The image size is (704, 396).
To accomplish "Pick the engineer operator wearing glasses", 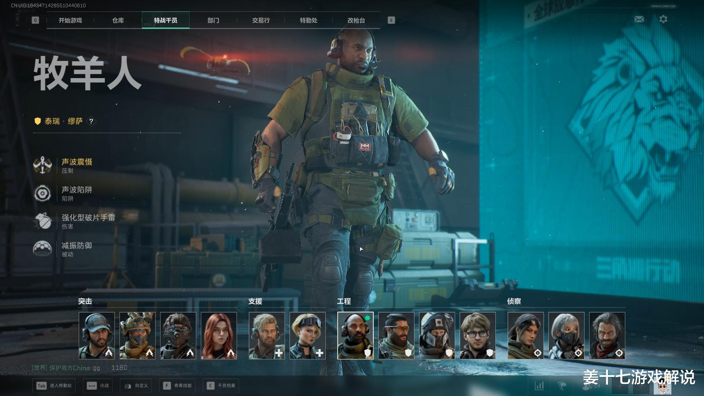I will click(477, 335).
